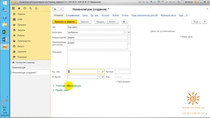This screenshot has height=118, width=210.
Task: Click Записать и закрыть button
Action: [x=65, y=22]
